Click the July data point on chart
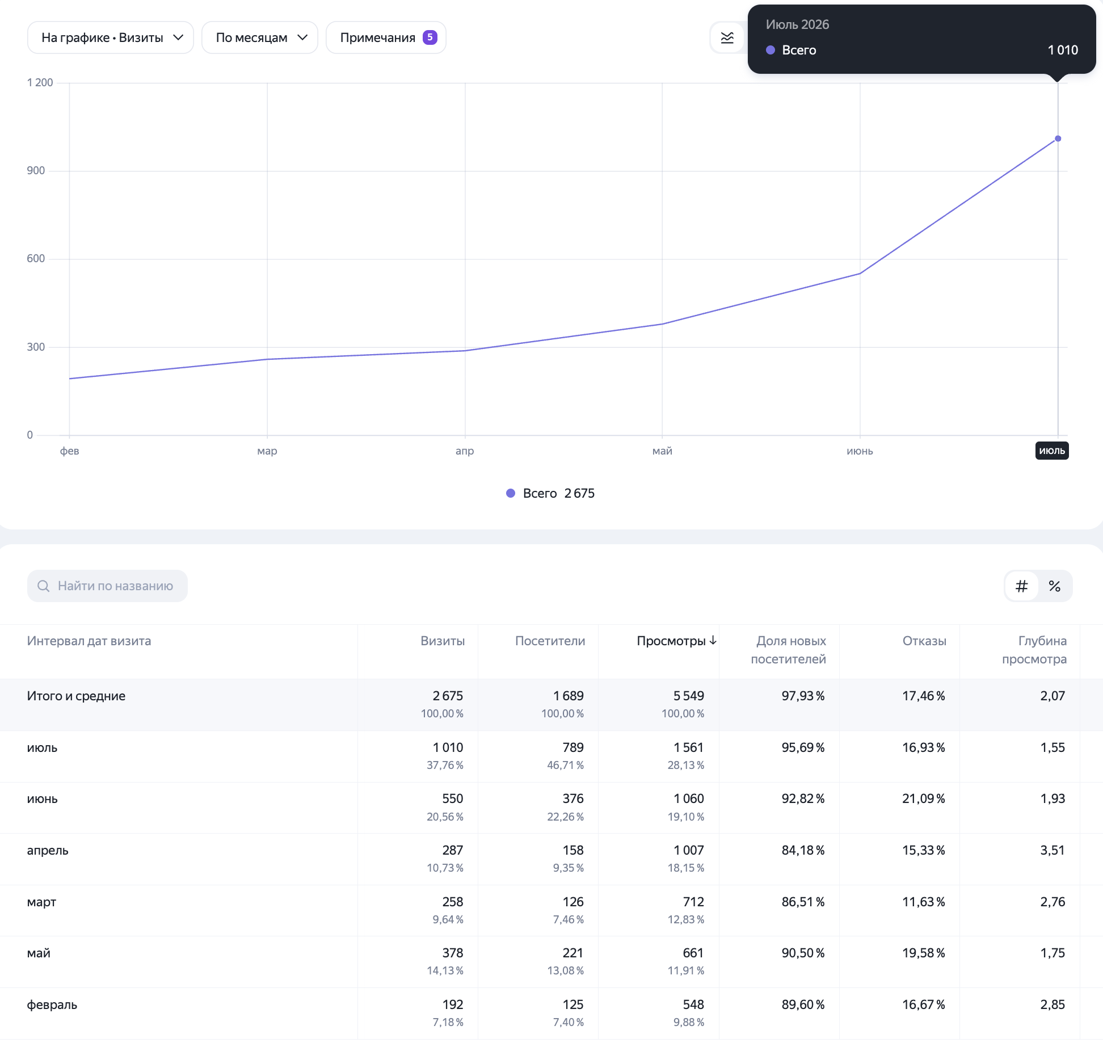1103x1051 pixels. point(1058,138)
